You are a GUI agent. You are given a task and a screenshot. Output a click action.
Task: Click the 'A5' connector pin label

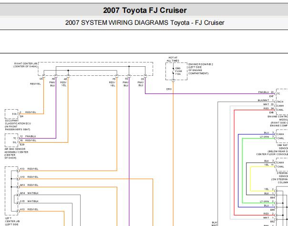click(65, 79)
